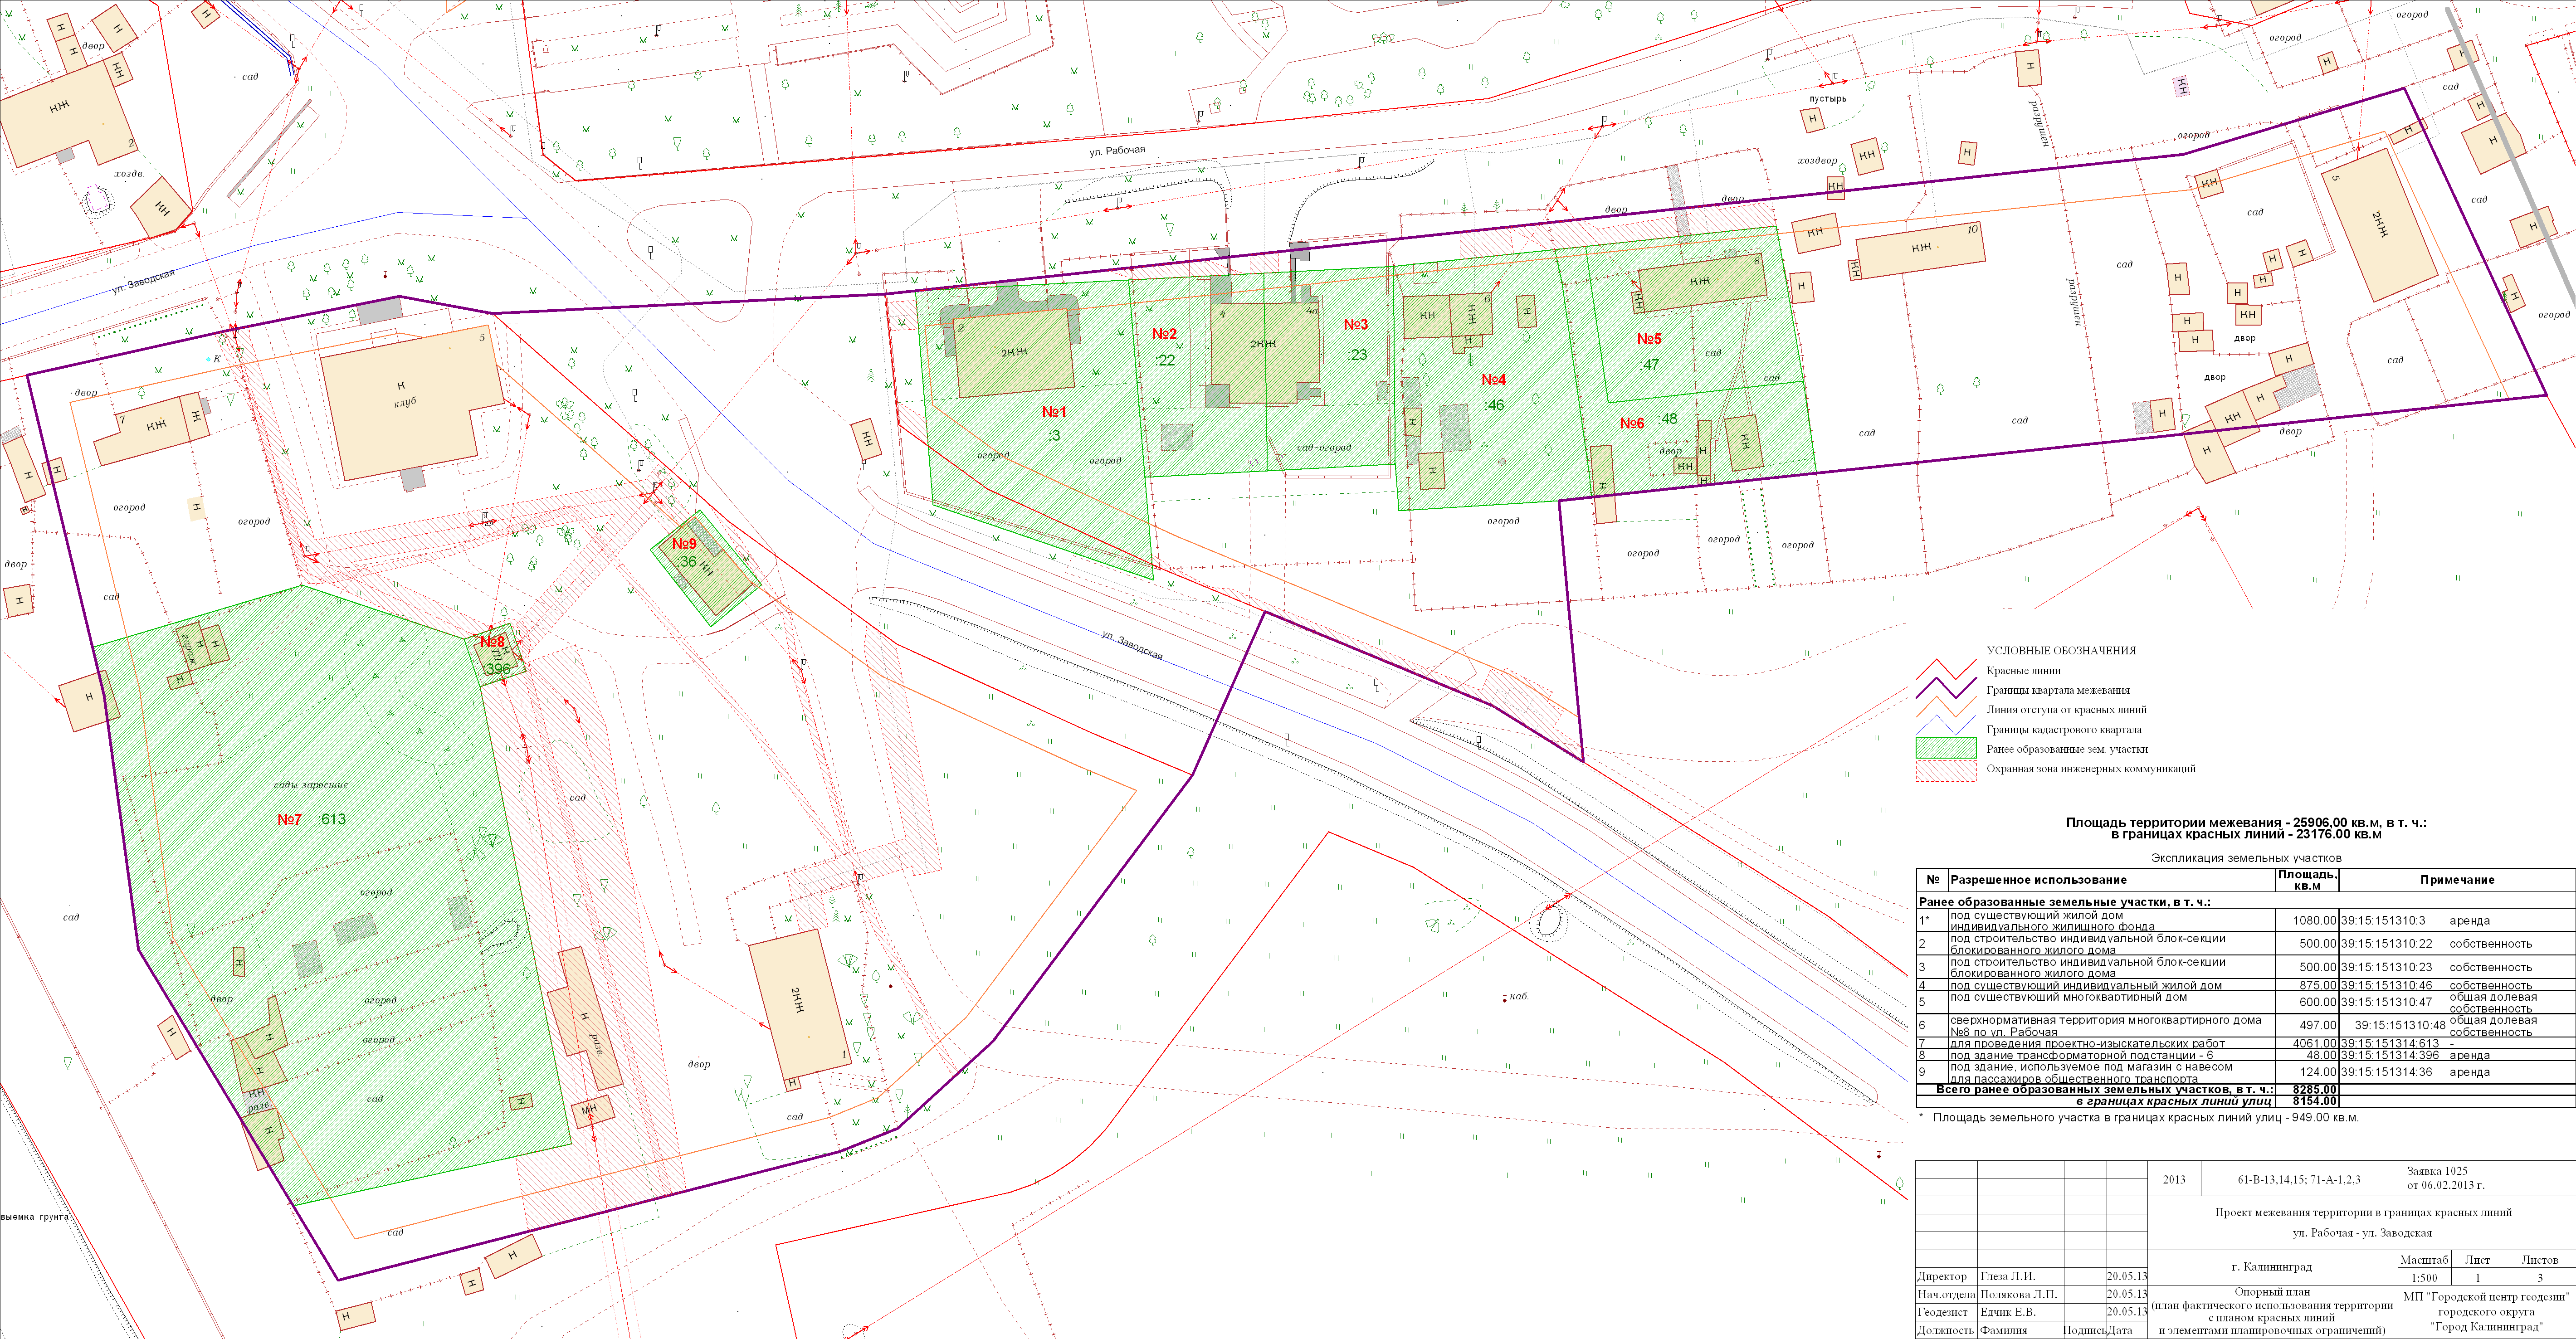2576x1339 pixels.
Task: Click parcel label №9 near bus stop
Action: (684, 544)
